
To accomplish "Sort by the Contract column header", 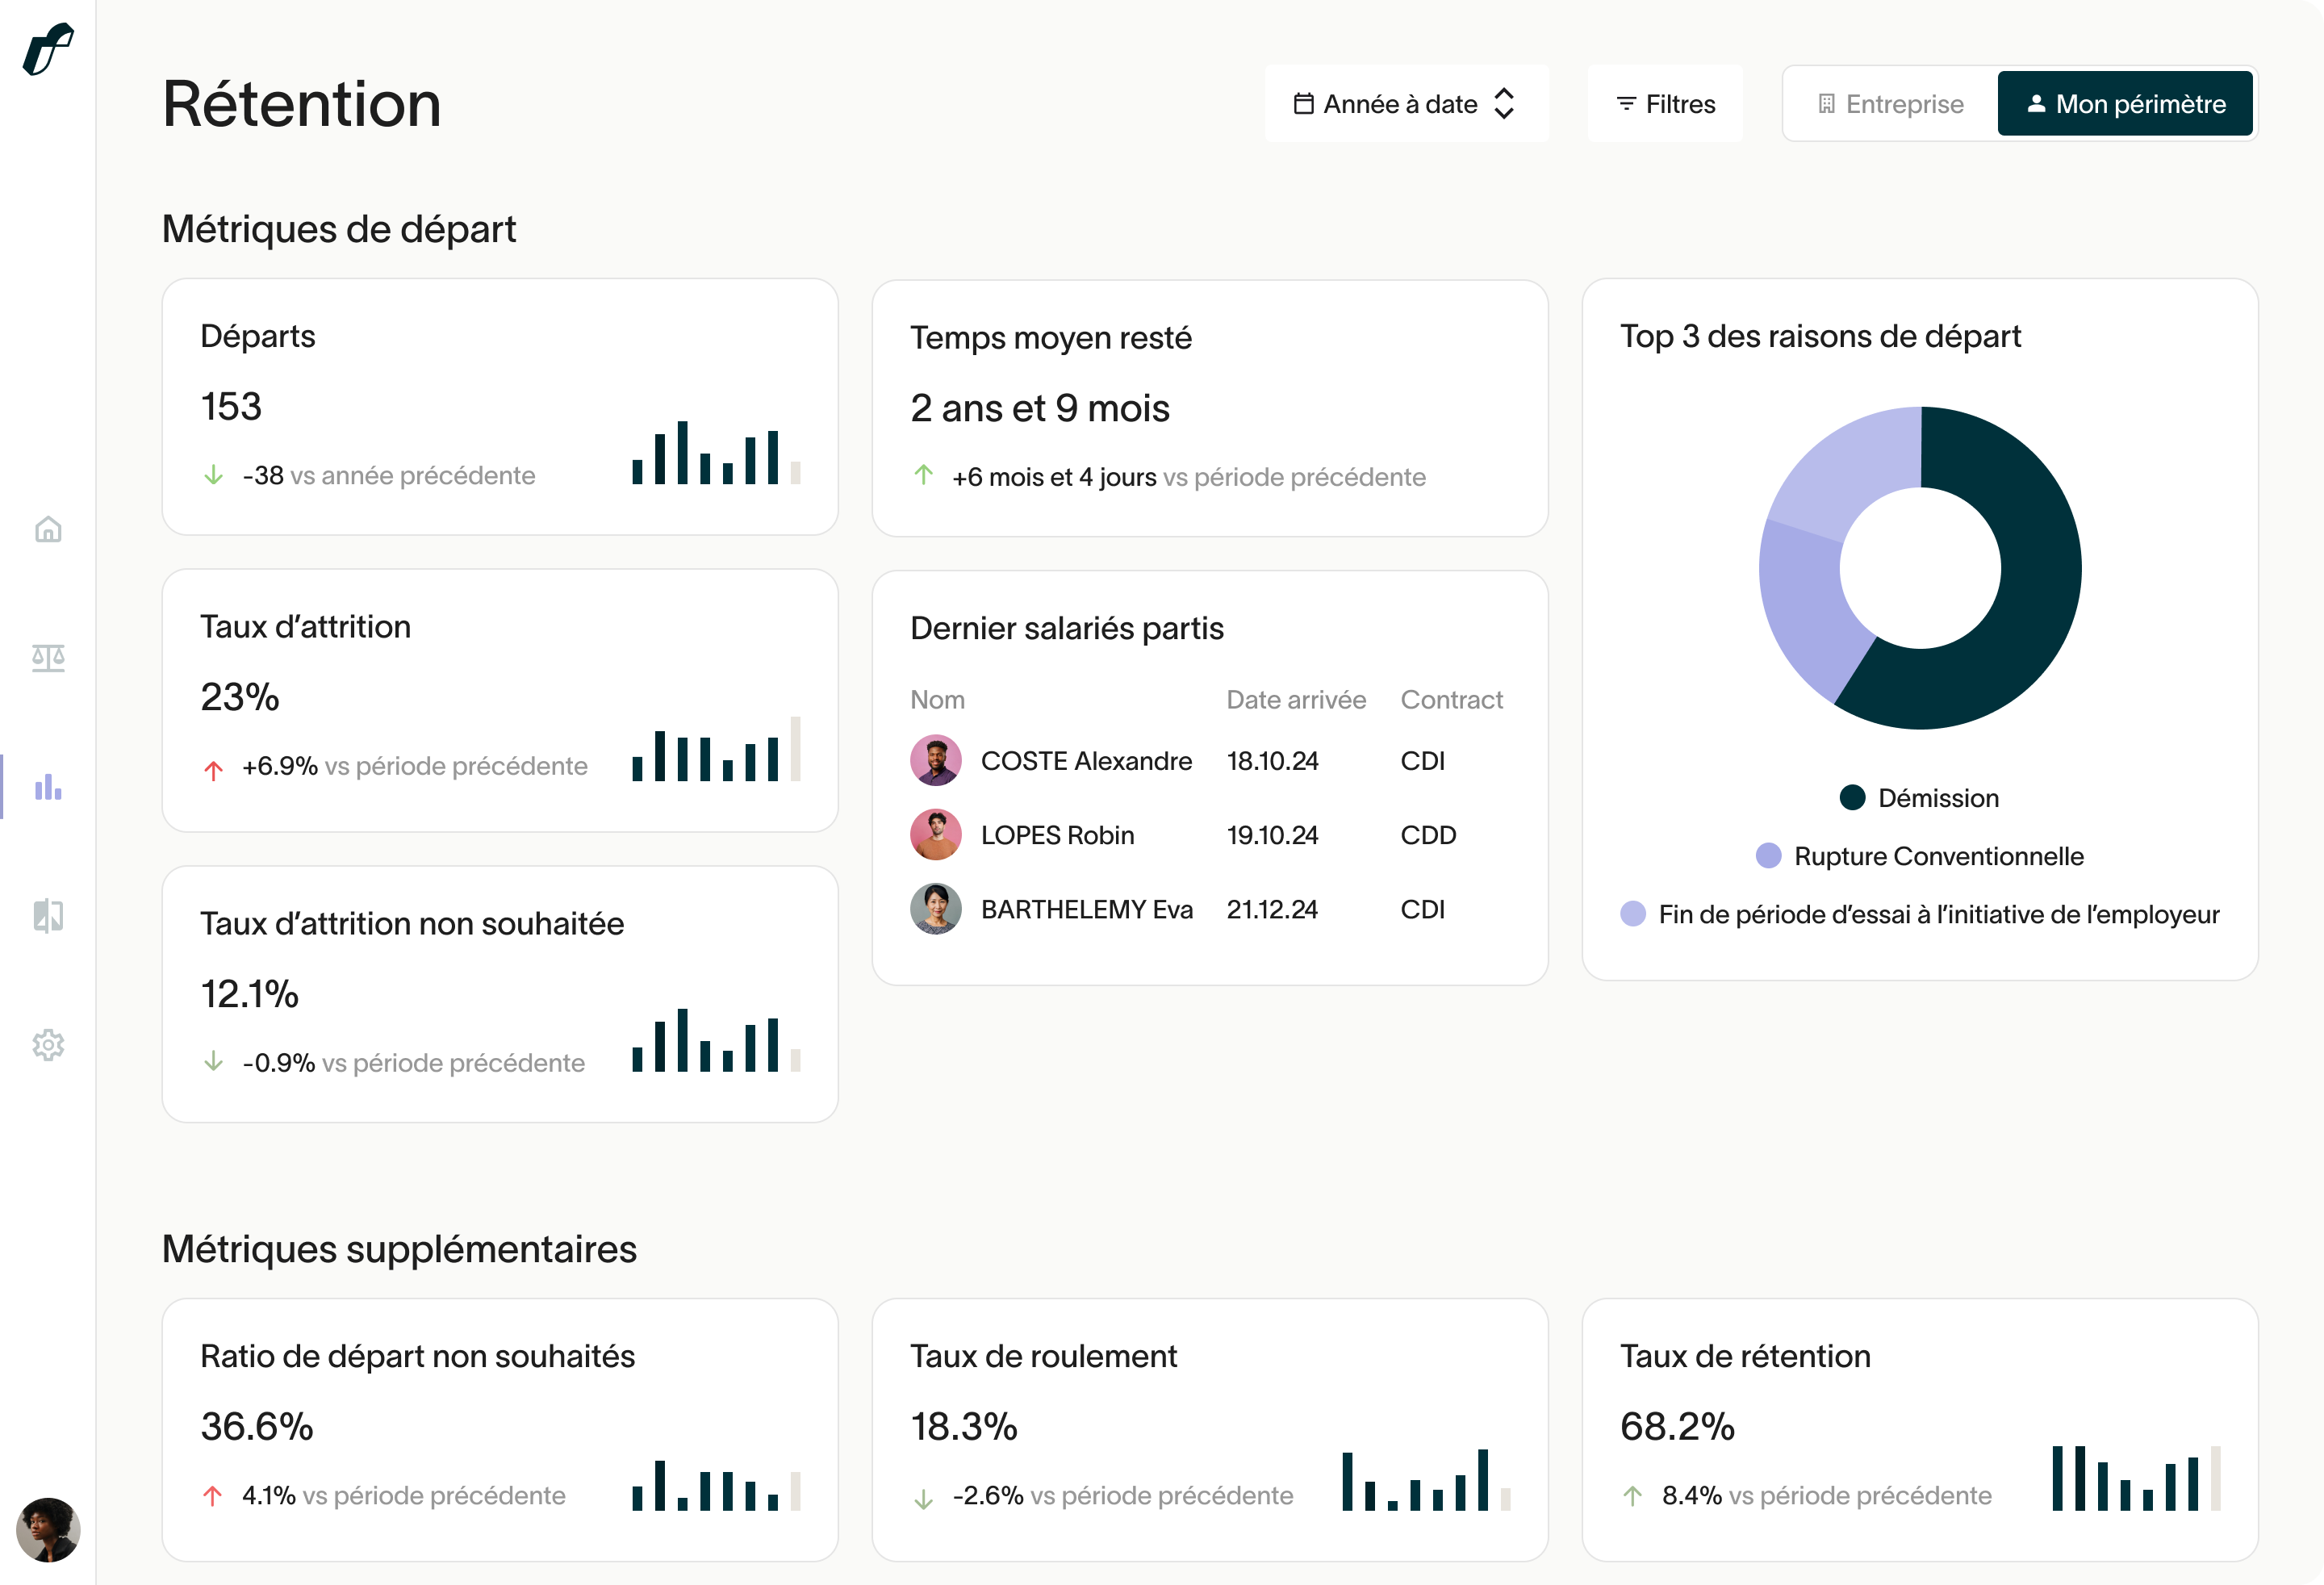I will [x=1451, y=700].
